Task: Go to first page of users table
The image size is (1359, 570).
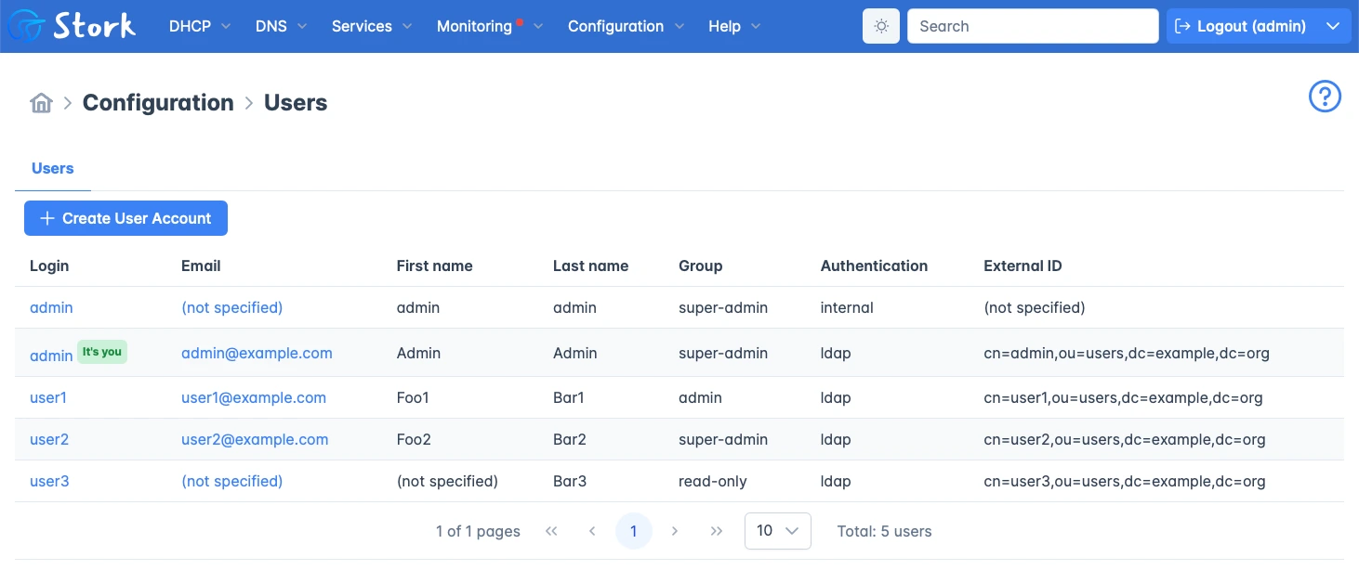Action: 551,531
